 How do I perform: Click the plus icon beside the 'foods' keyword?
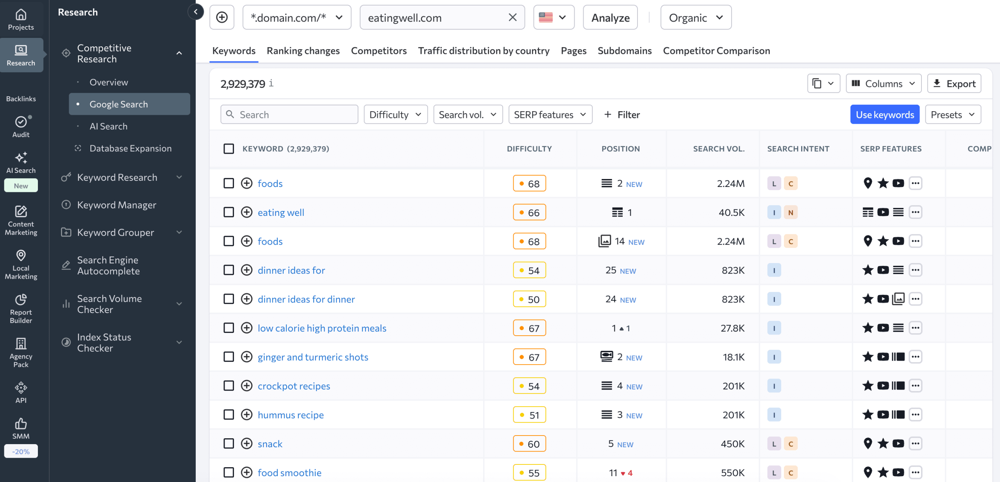pyautogui.click(x=246, y=183)
